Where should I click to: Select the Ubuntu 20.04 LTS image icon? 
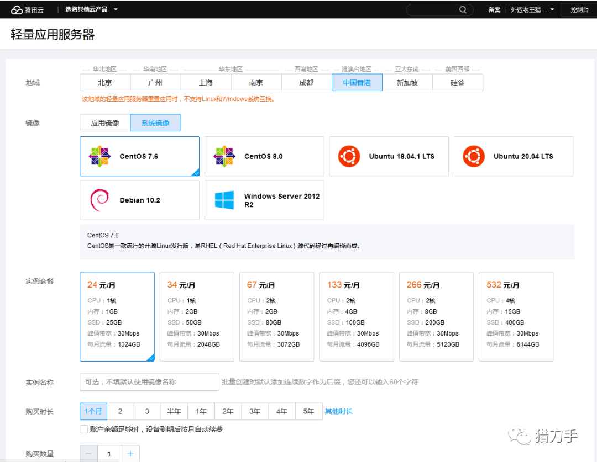pos(473,156)
